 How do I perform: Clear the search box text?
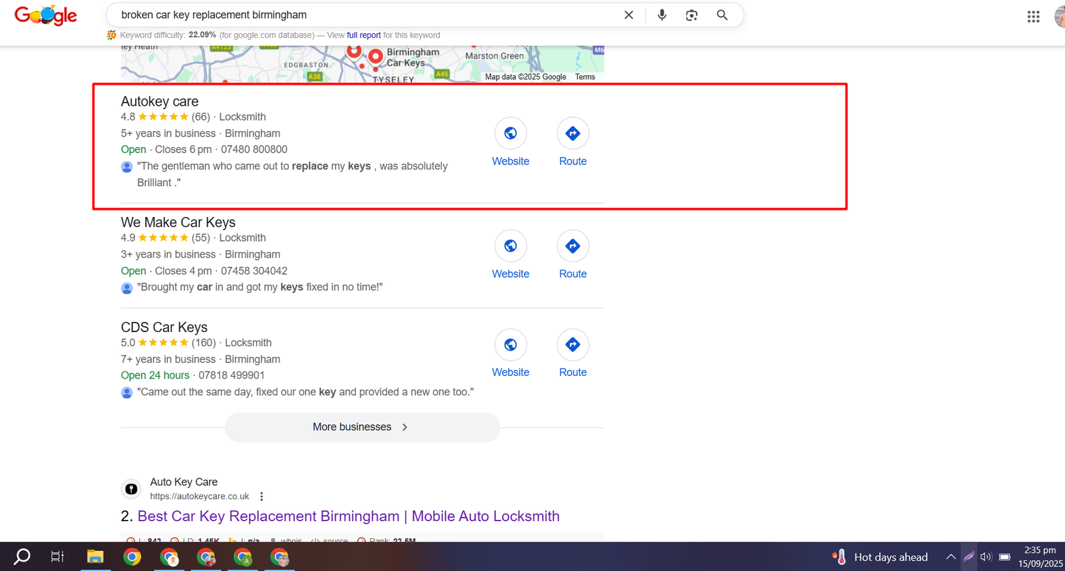[628, 15]
